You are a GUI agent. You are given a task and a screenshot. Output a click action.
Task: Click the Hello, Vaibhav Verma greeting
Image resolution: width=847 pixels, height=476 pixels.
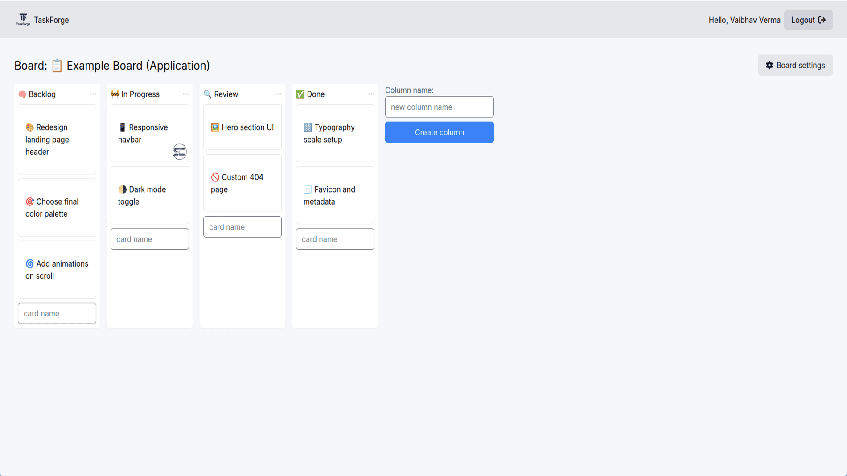tap(744, 20)
